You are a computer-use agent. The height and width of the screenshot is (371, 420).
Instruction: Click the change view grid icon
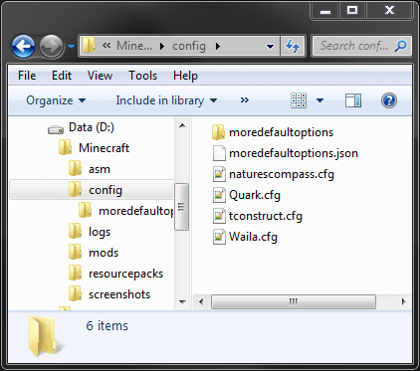(299, 100)
